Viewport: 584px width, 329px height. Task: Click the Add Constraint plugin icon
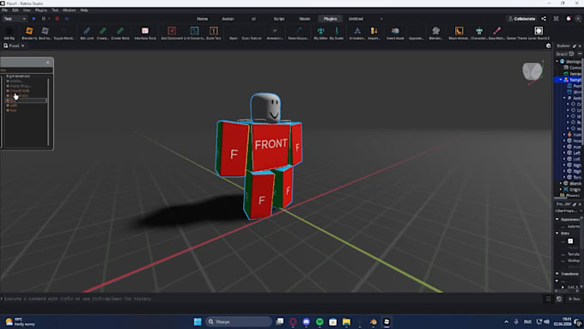172,31
